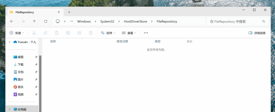The height and width of the screenshot is (112, 275).
Task: Toggle the 详细信息 details pane
Action: click(x=257, y=33)
